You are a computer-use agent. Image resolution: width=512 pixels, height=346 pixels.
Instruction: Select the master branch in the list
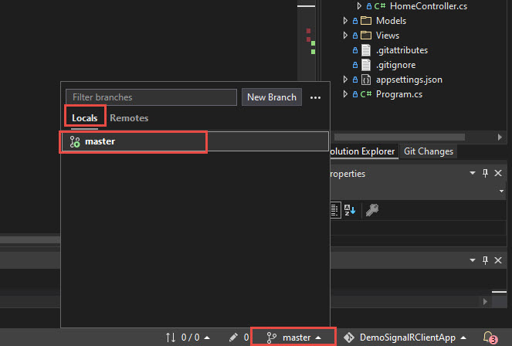coord(195,141)
